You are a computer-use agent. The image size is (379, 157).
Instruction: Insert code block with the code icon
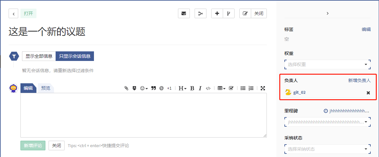coord(208,88)
